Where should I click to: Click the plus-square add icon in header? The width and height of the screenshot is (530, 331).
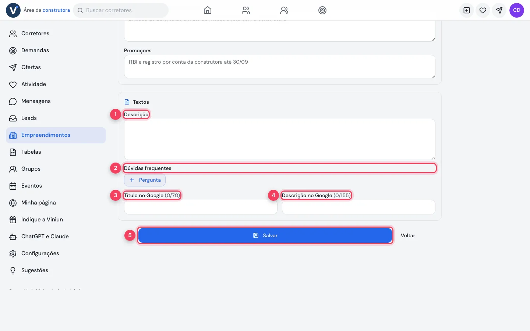[x=467, y=10]
